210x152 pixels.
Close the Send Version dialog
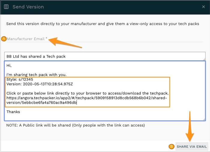pos(204,7)
